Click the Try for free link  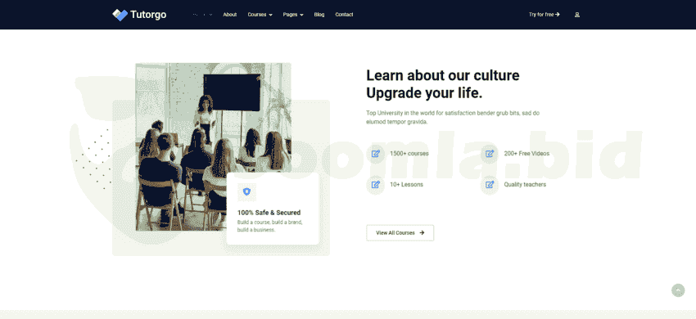pos(545,15)
